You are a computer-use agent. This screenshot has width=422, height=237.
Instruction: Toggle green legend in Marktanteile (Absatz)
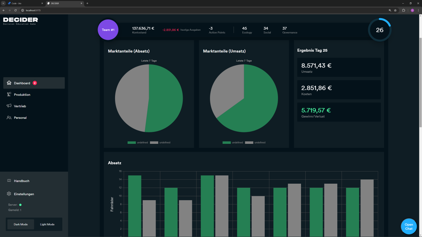pos(132,143)
